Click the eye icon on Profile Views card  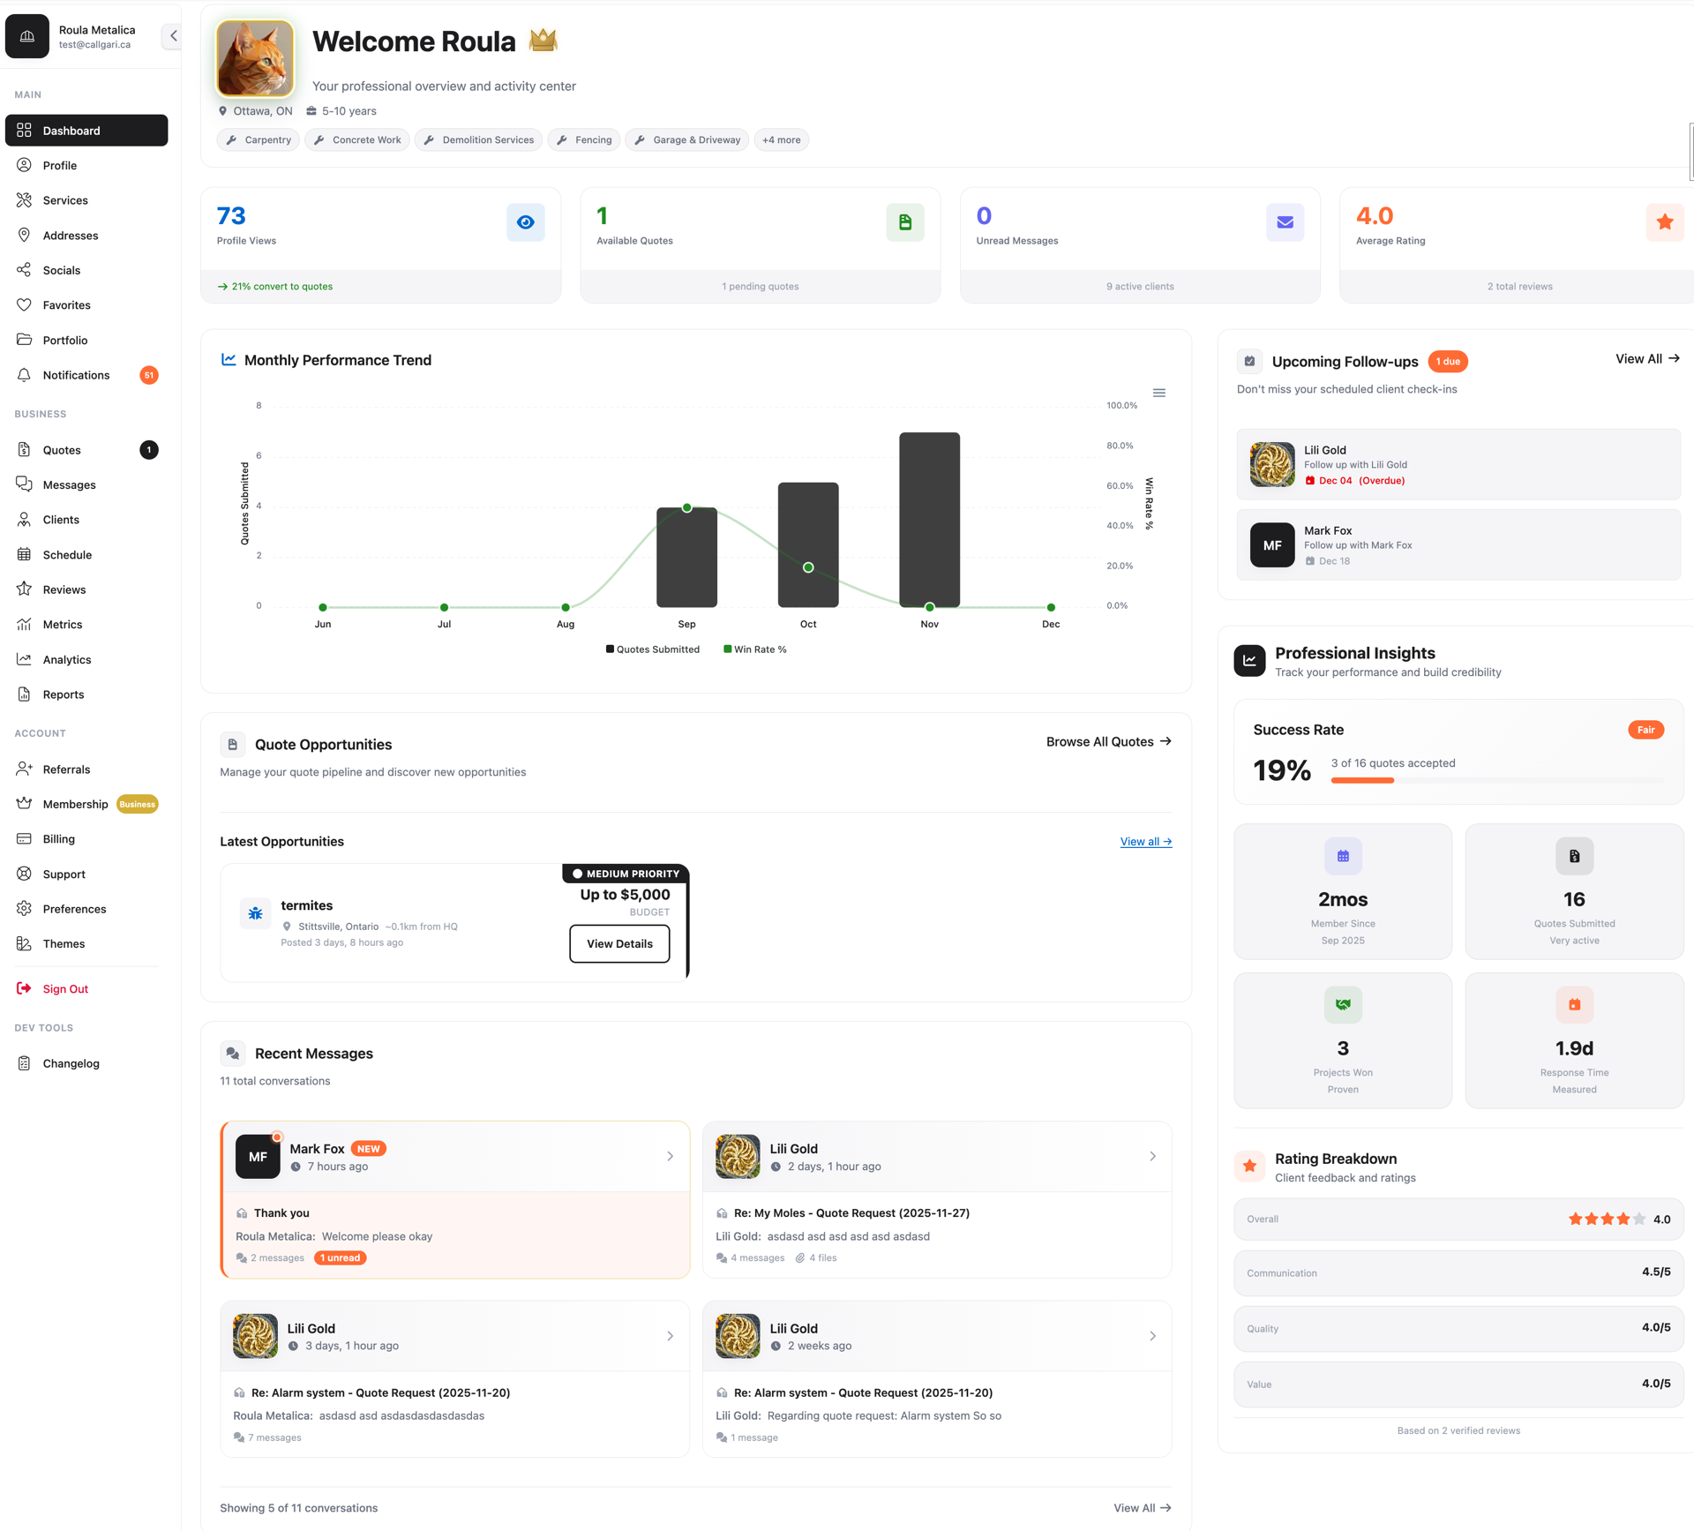pos(525,222)
